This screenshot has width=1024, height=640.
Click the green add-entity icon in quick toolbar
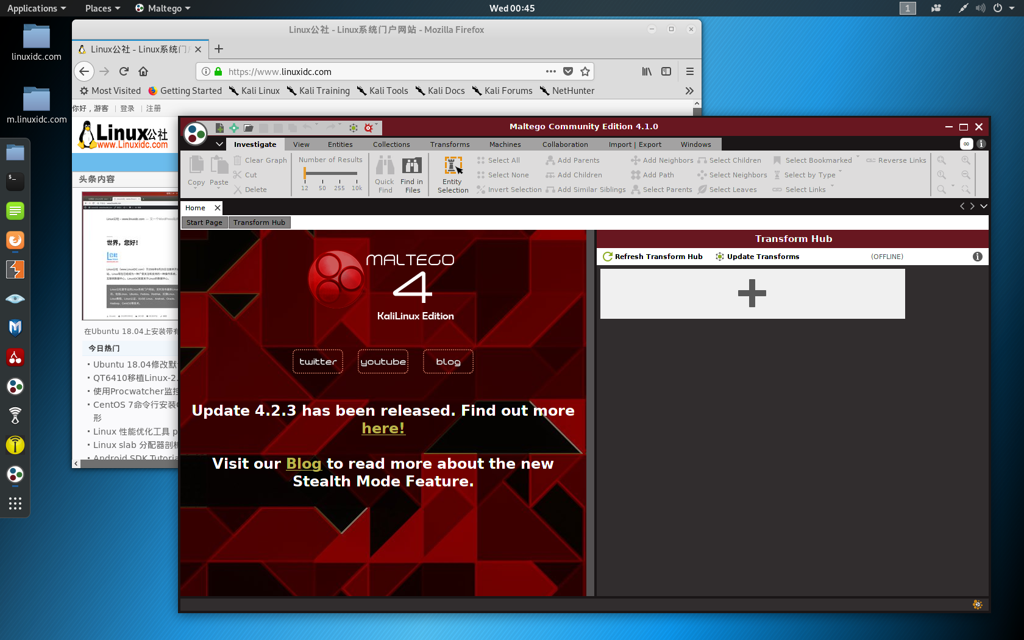point(234,127)
